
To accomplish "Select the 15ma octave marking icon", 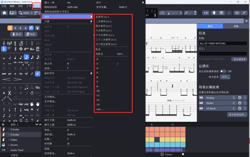I will pyautogui.click(x=37, y=49).
